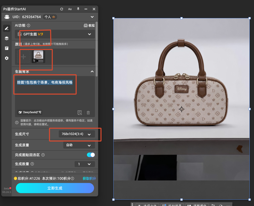Click the refresh icon in StartAI title bar

[x=62, y=9]
